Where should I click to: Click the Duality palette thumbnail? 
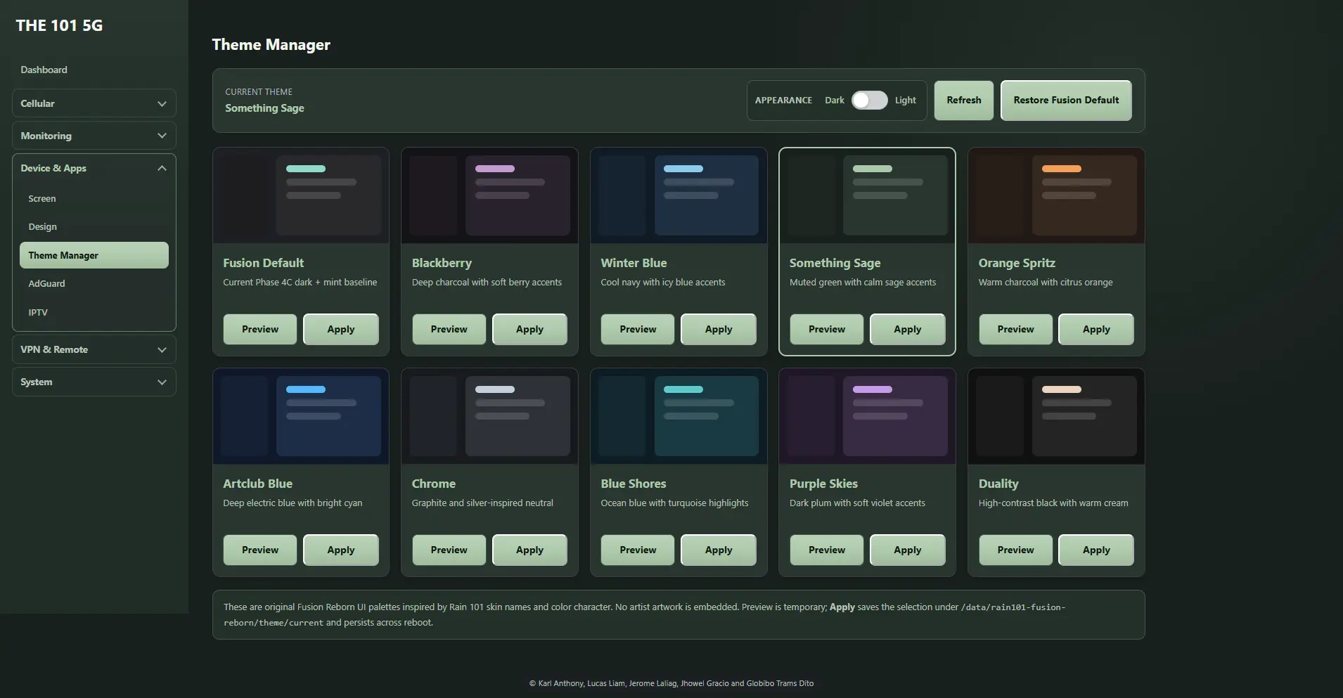click(x=1056, y=416)
